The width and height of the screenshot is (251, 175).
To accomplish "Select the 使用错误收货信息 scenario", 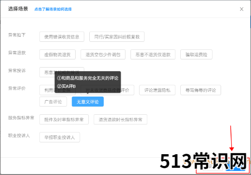I will 62,37.
